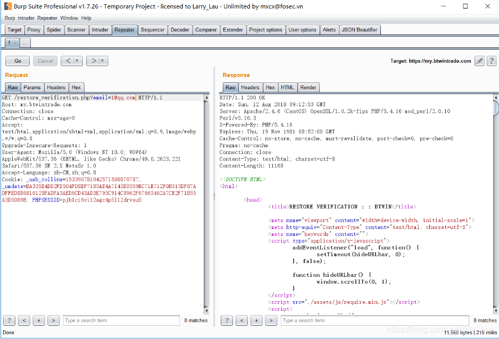Click the GET /restore_verification.php request line
Viewport: 499px width, 339px height.
pyautogui.click(x=82, y=98)
